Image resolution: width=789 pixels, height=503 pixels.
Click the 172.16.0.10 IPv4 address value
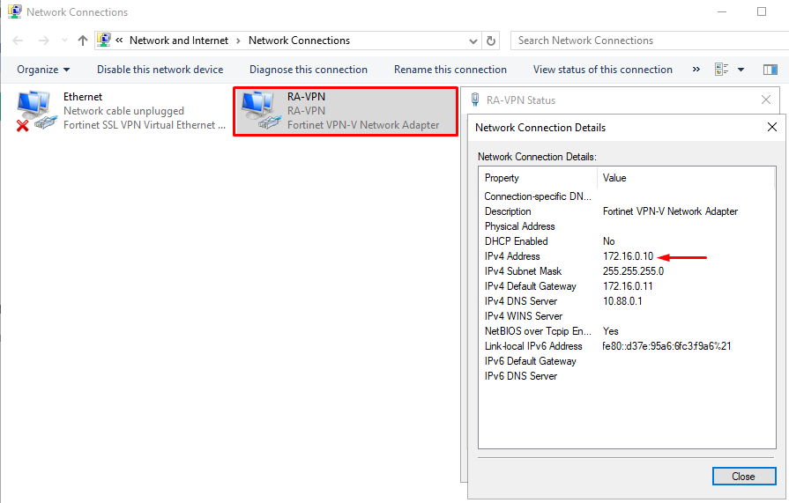tap(628, 256)
